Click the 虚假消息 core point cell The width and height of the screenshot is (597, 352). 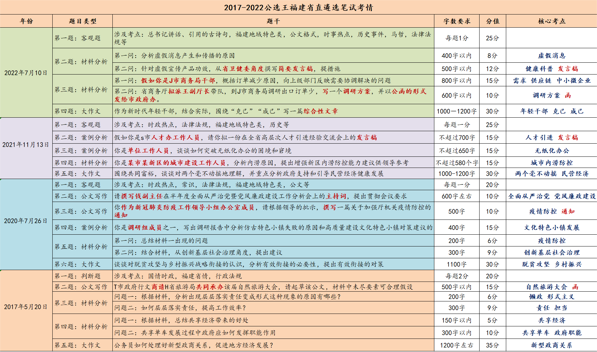551,56
